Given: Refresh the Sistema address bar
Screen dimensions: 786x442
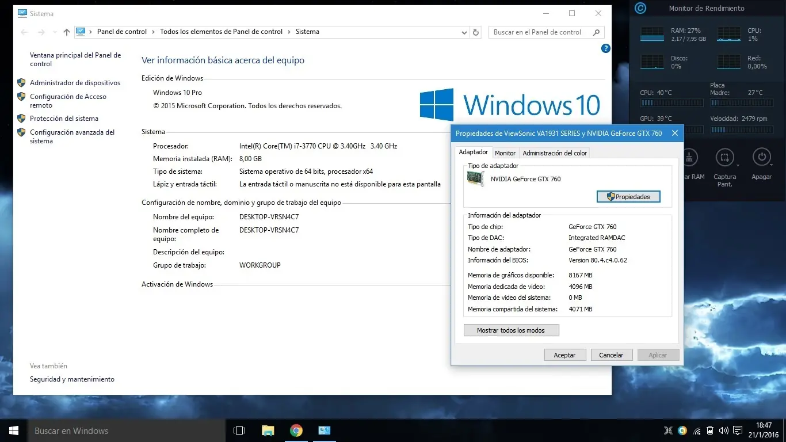Looking at the screenshot, I should coord(476,33).
